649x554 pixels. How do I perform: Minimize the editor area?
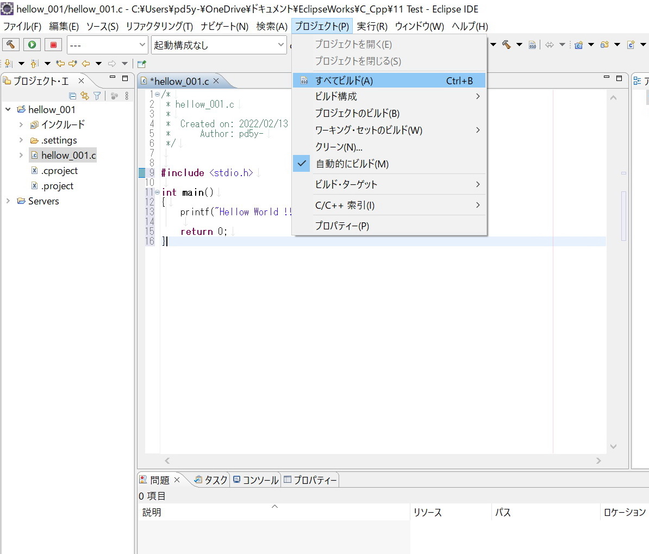[607, 77]
